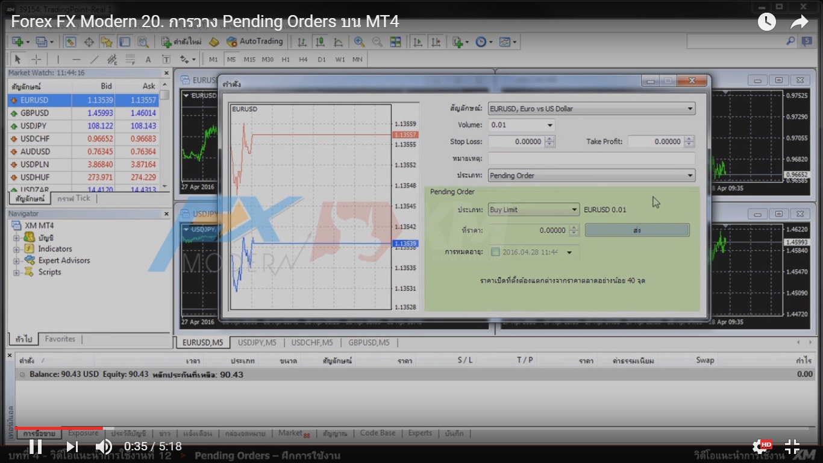Expand the Indicators node in Navigator
Image resolution: width=823 pixels, height=463 pixels.
click(x=16, y=249)
